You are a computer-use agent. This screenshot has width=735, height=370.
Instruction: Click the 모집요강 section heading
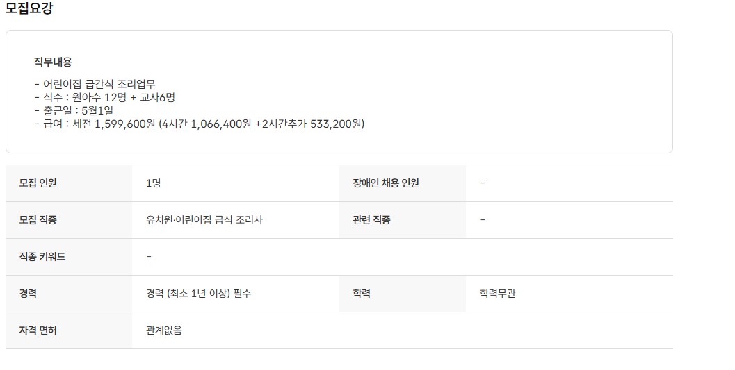29,9
